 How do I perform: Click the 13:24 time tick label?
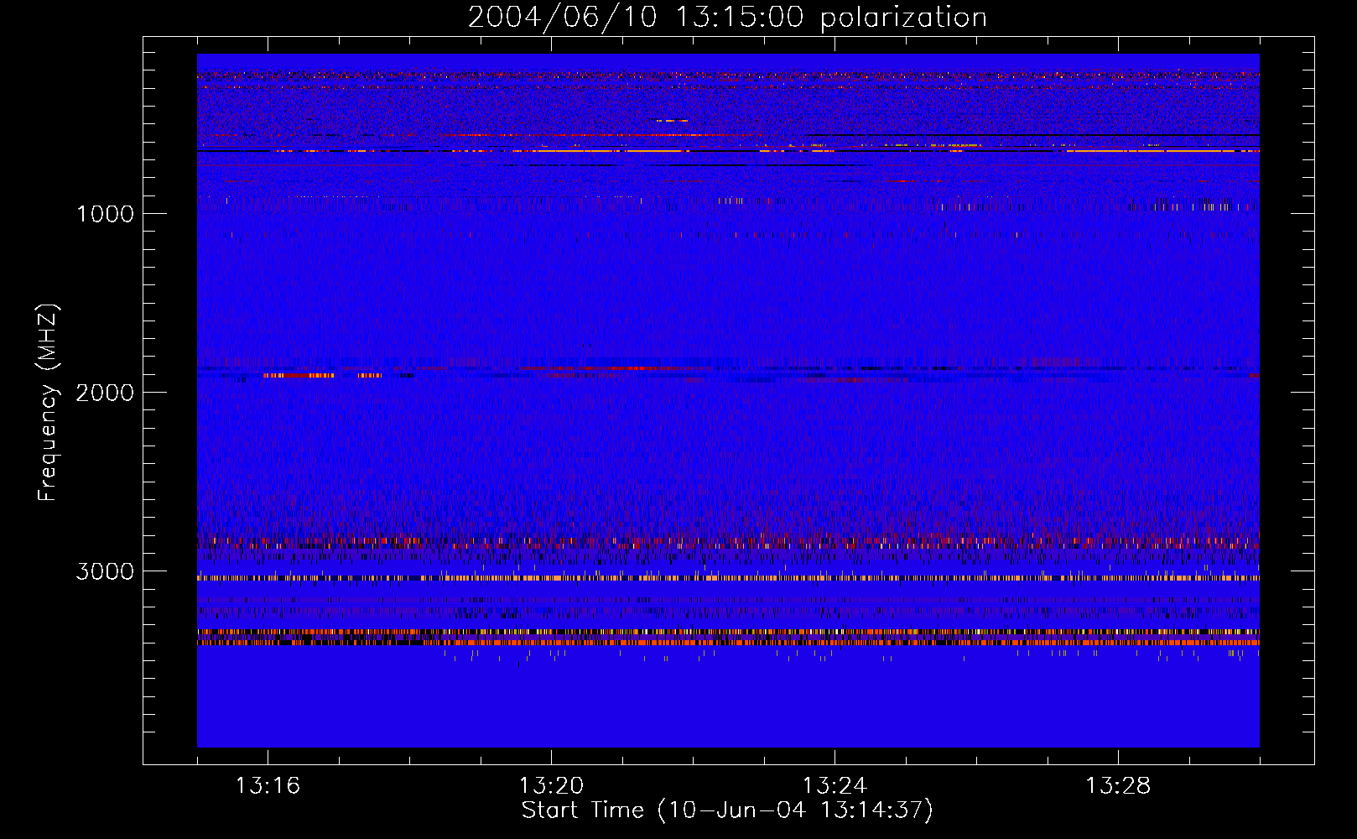pyautogui.click(x=834, y=786)
